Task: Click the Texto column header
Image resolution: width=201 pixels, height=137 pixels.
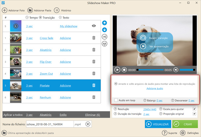Action: (x=64, y=17)
